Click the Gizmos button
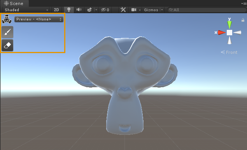 (151, 10)
